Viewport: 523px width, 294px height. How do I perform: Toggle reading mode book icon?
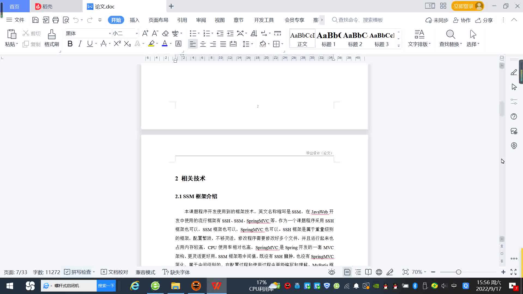tap(368, 272)
